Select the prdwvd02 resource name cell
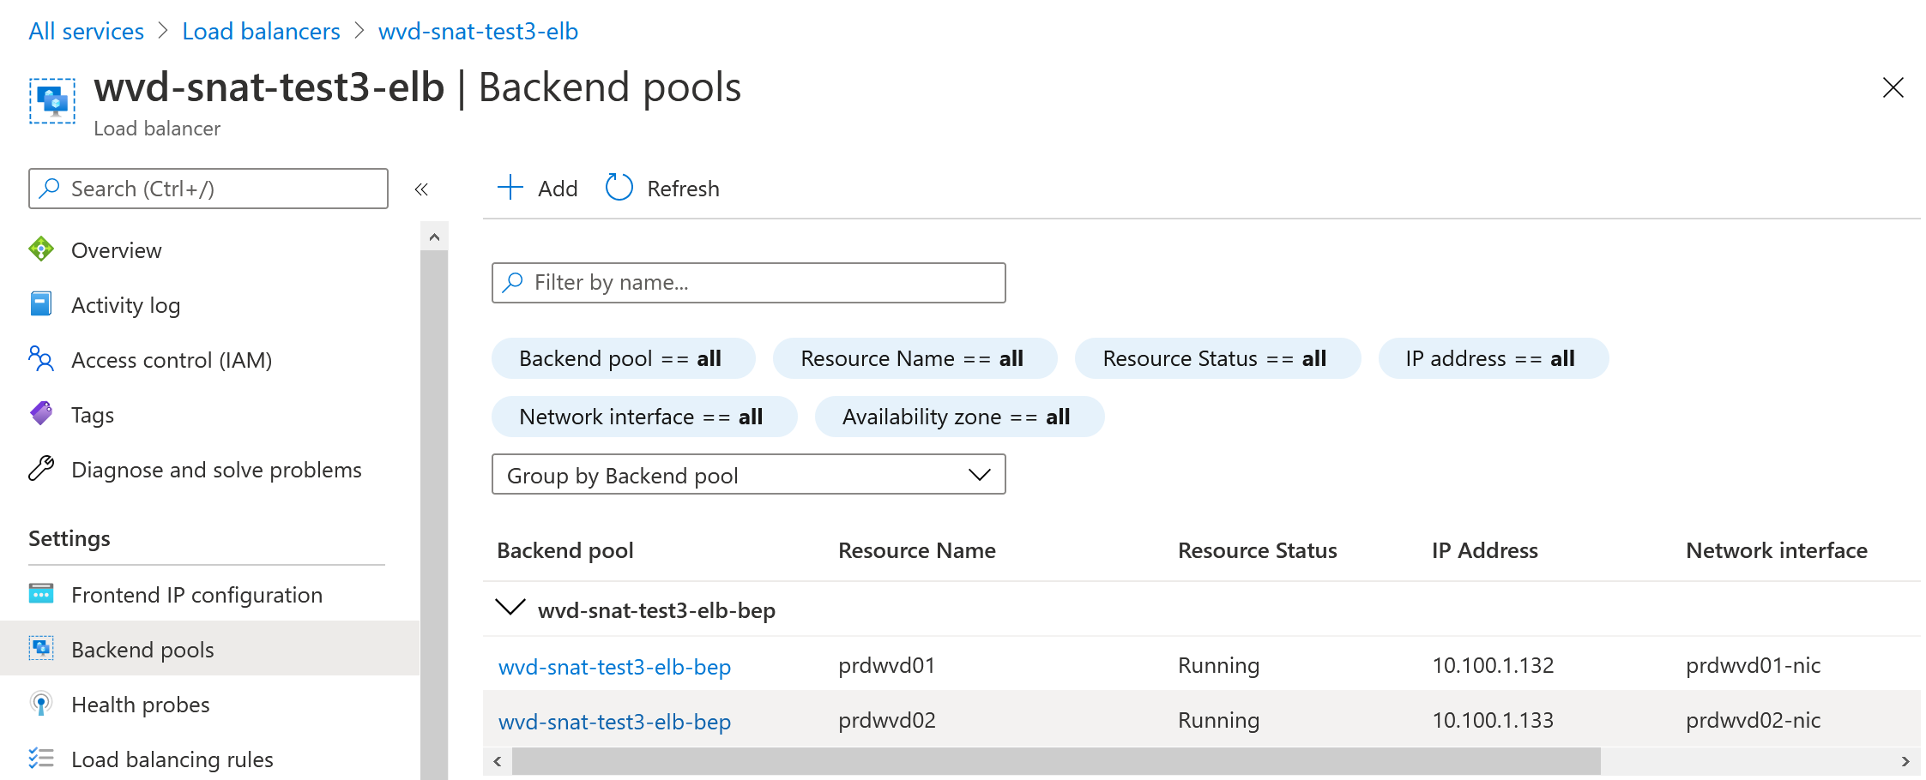This screenshot has width=1926, height=780. point(887,720)
